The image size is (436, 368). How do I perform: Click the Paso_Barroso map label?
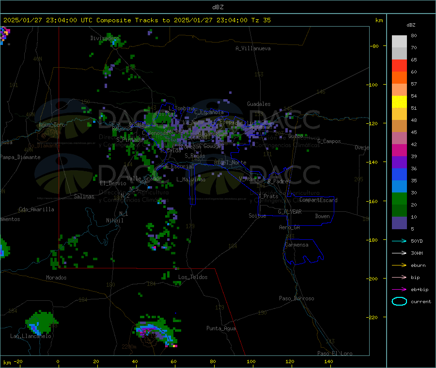pos(296,298)
